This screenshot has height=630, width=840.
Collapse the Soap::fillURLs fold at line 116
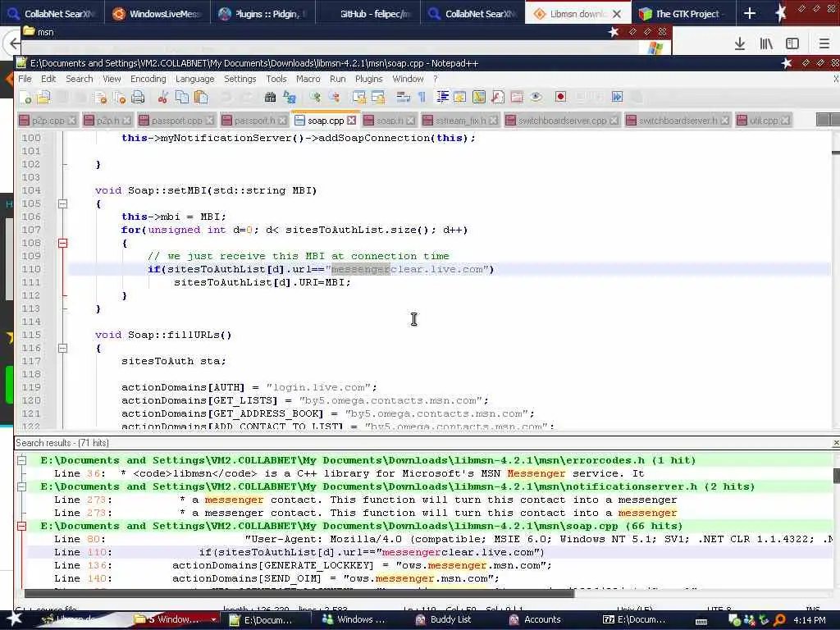62,348
